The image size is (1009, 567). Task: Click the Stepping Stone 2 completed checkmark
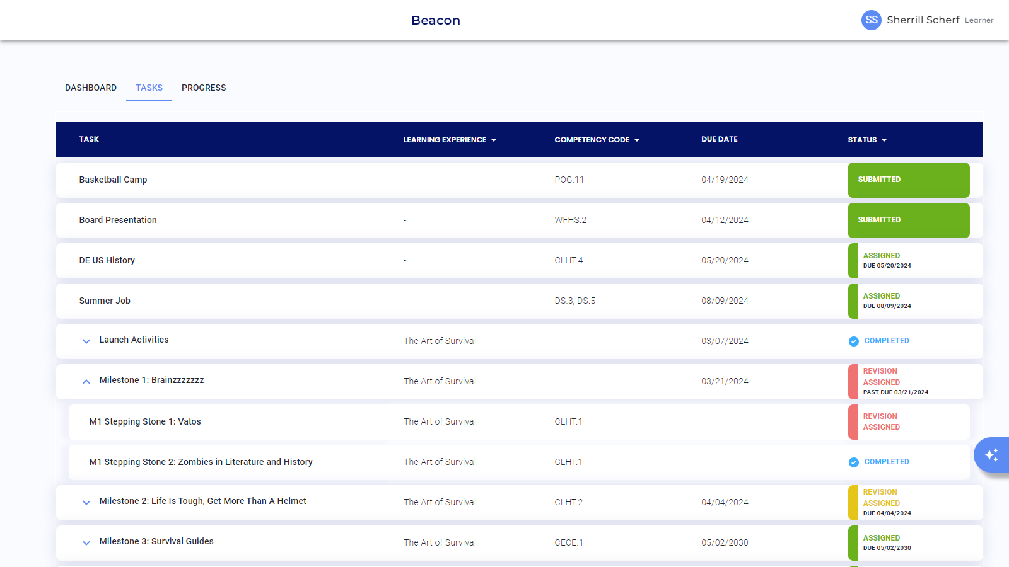point(853,462)
